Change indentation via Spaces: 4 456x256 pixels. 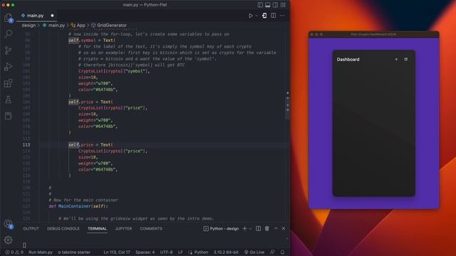coord(145,252)
